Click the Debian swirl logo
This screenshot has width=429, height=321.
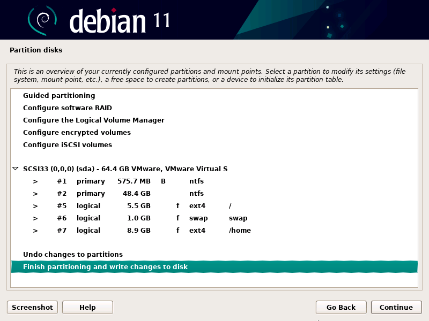point(42,20)
